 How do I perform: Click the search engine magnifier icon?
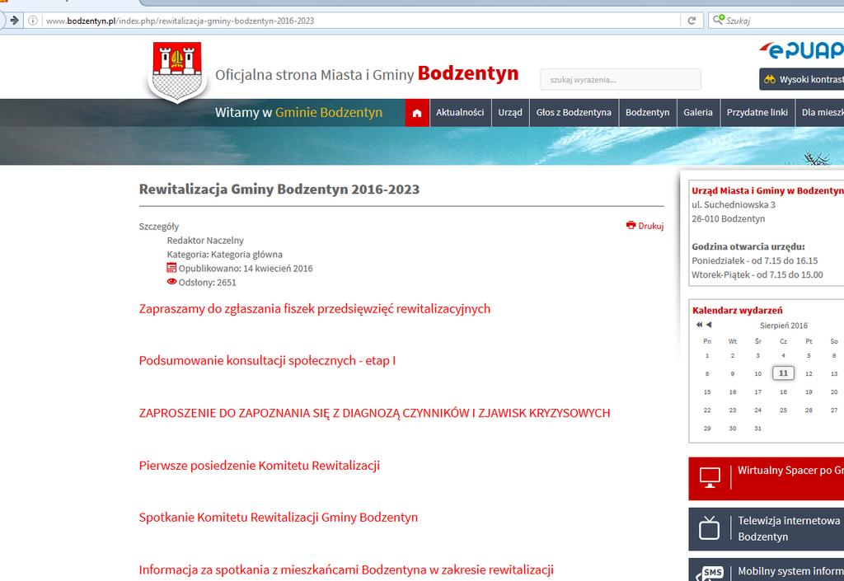click(719, 20)
